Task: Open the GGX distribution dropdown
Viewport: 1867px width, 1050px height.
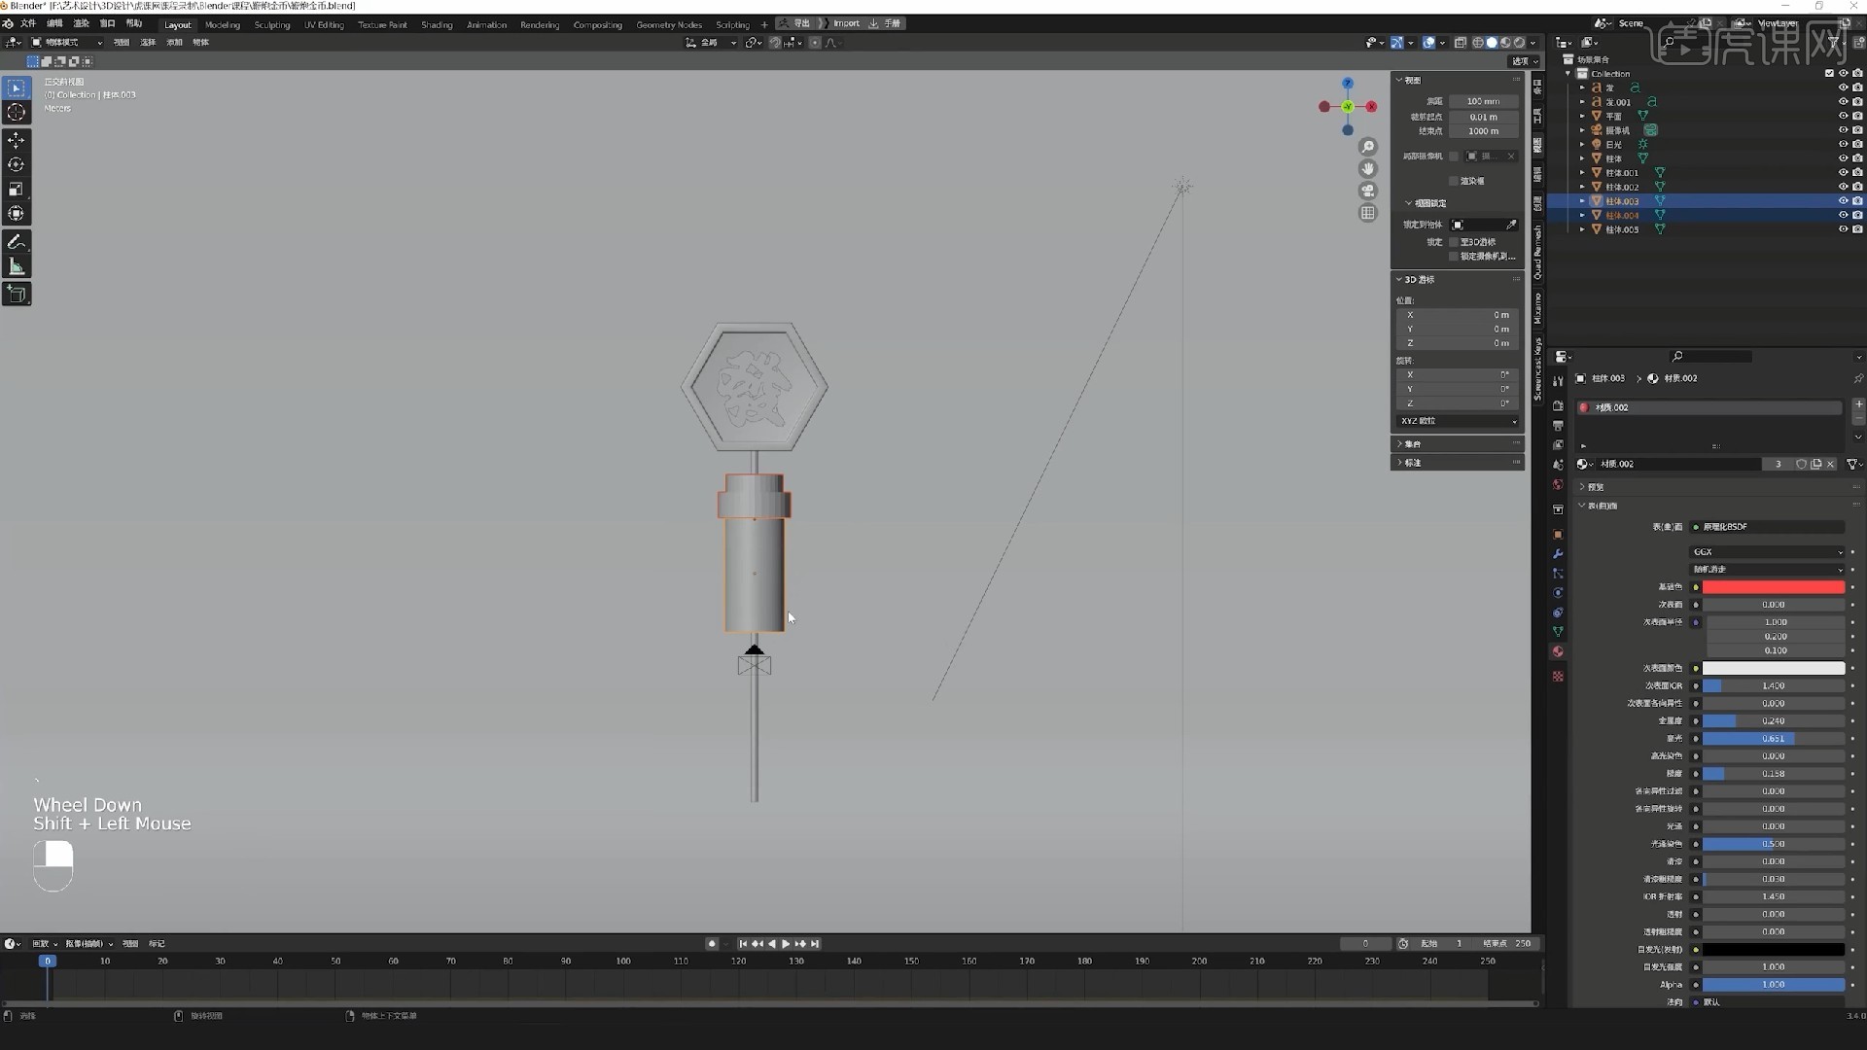Action: click(1768, 552)
